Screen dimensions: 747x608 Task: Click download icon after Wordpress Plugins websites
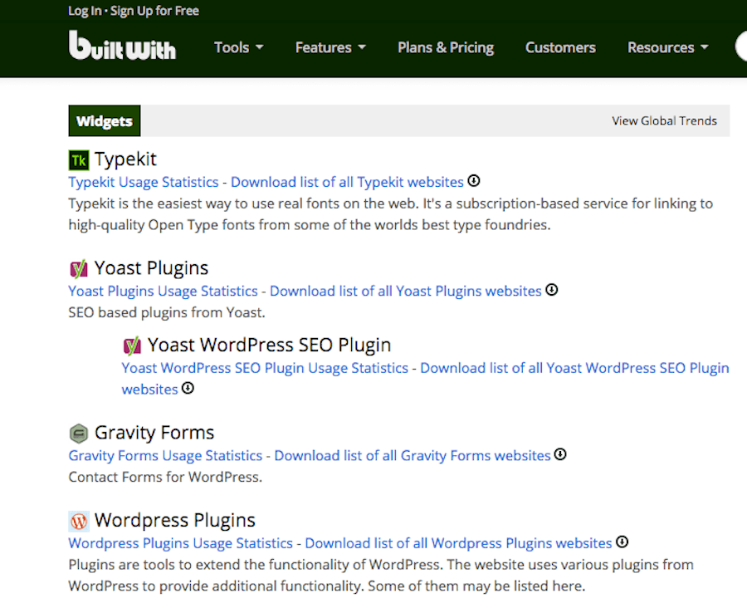click(622, 542)
